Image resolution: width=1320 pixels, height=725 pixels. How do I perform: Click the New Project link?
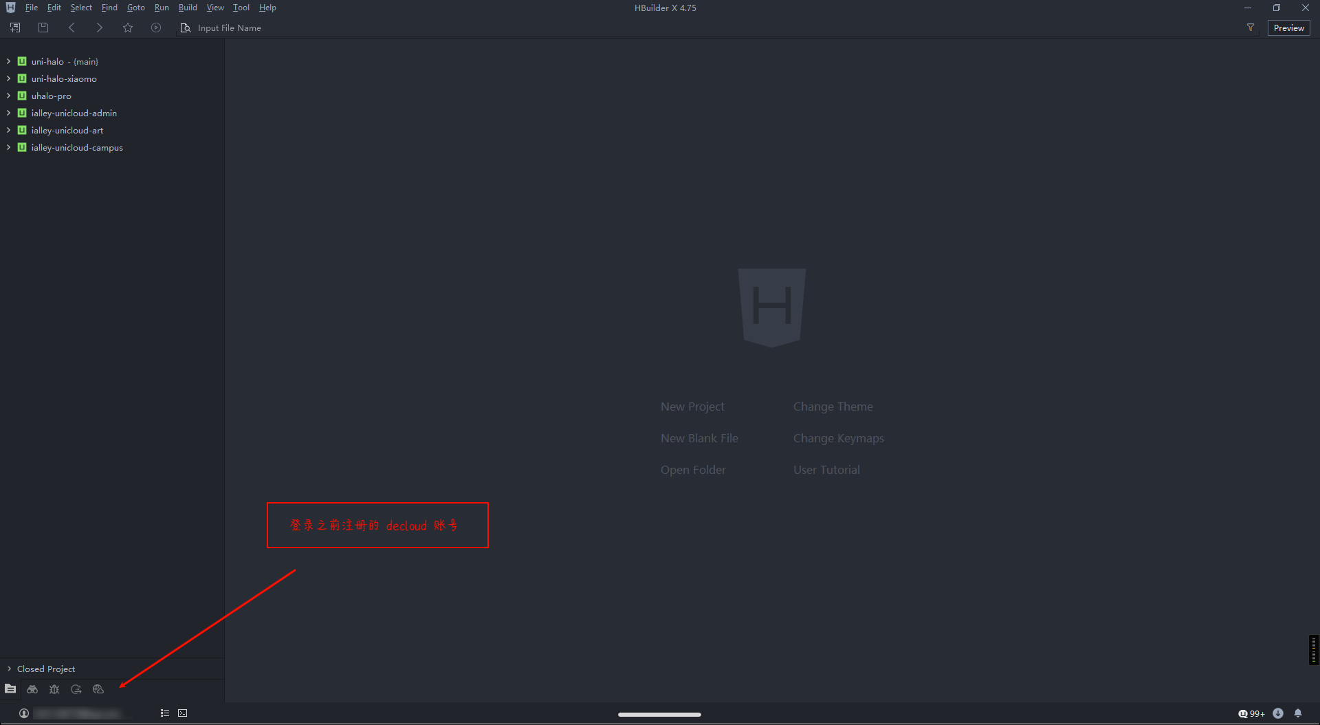tap(692, 407)
